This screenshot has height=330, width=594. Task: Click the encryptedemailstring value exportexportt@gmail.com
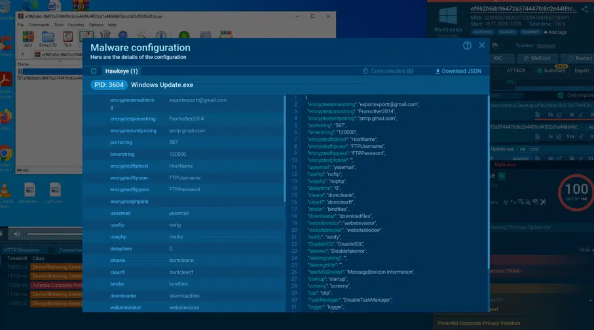(198, 100)
